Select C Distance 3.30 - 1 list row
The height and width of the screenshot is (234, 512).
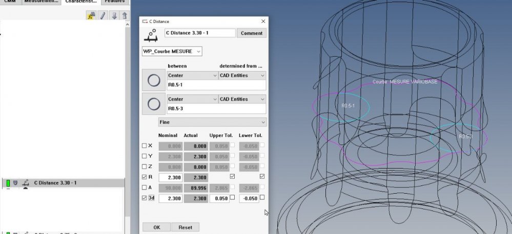64,183
